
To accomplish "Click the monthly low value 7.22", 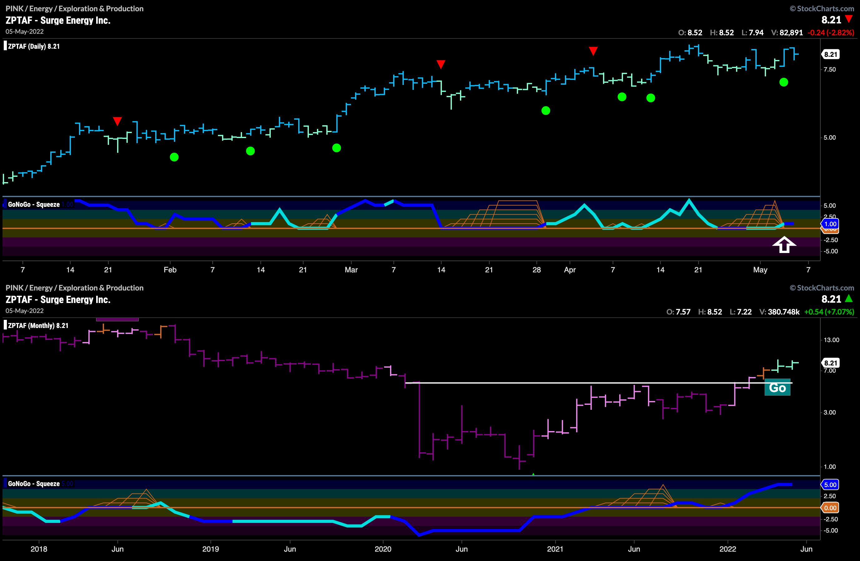I will (744, 312).
